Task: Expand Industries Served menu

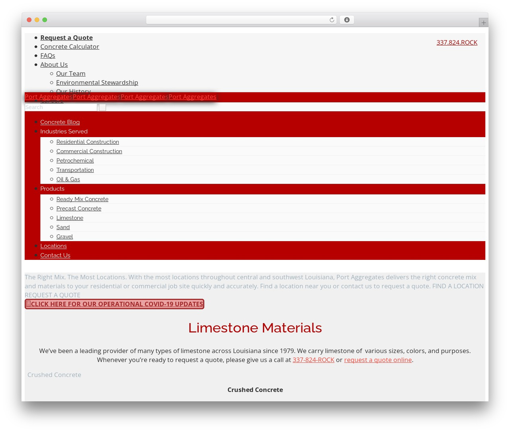Action: [64, 132]
